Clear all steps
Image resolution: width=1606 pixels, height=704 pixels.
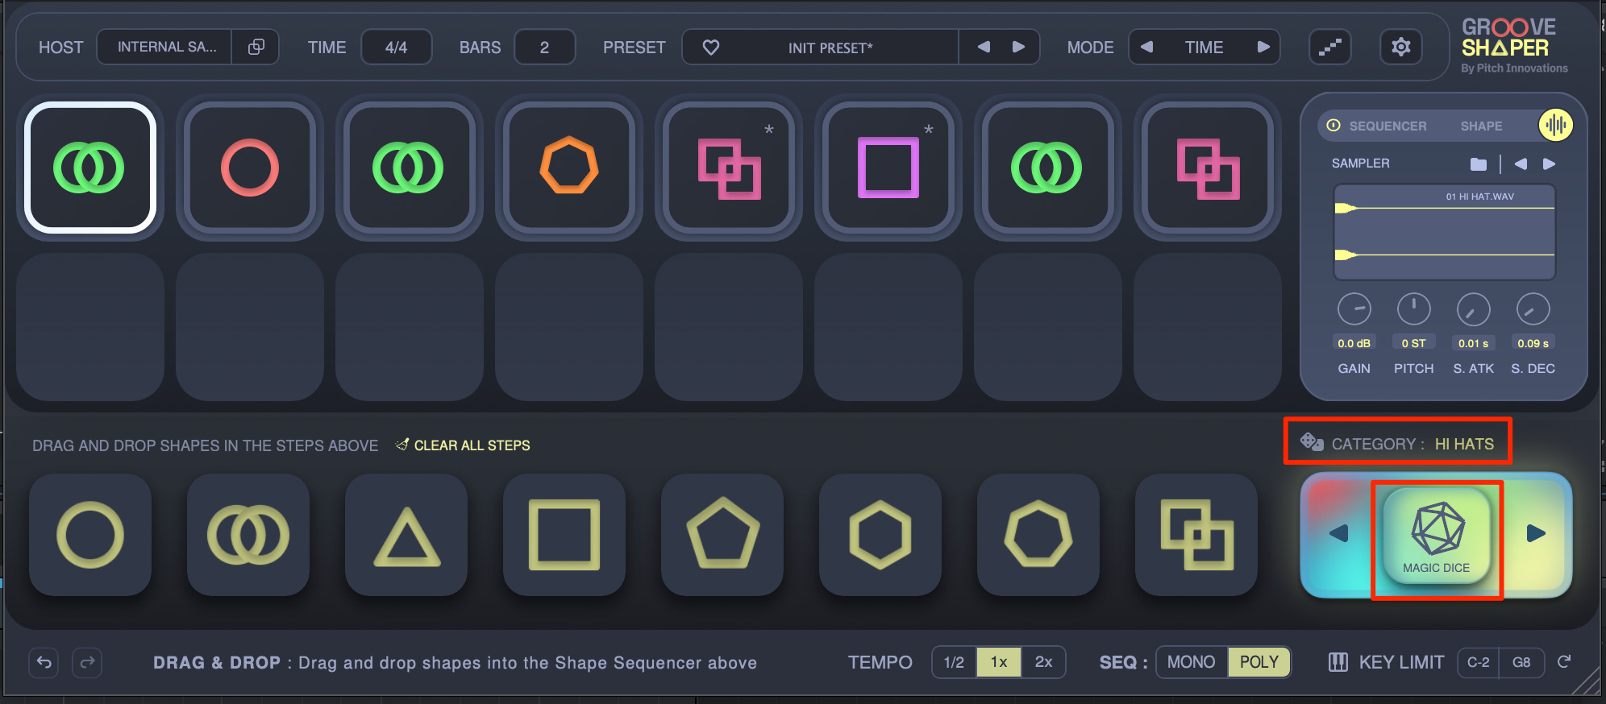tap(463, 445)
